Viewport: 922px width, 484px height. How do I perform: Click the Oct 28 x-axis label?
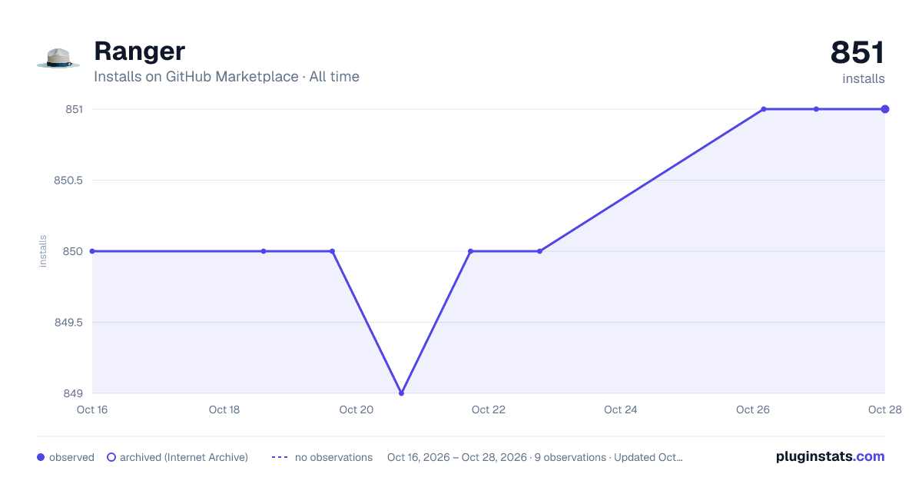[x=884, y=409]
